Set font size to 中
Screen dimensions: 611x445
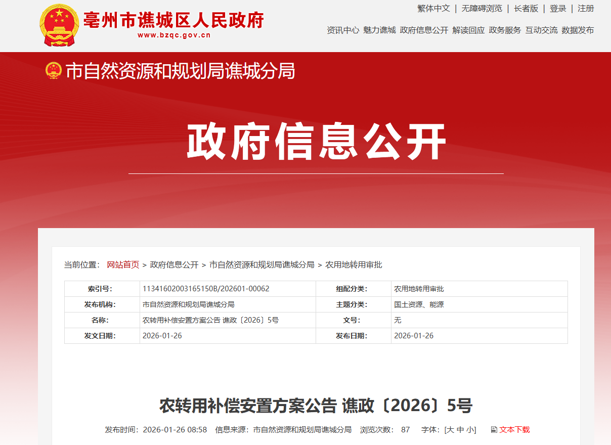[x=460, y=430]
